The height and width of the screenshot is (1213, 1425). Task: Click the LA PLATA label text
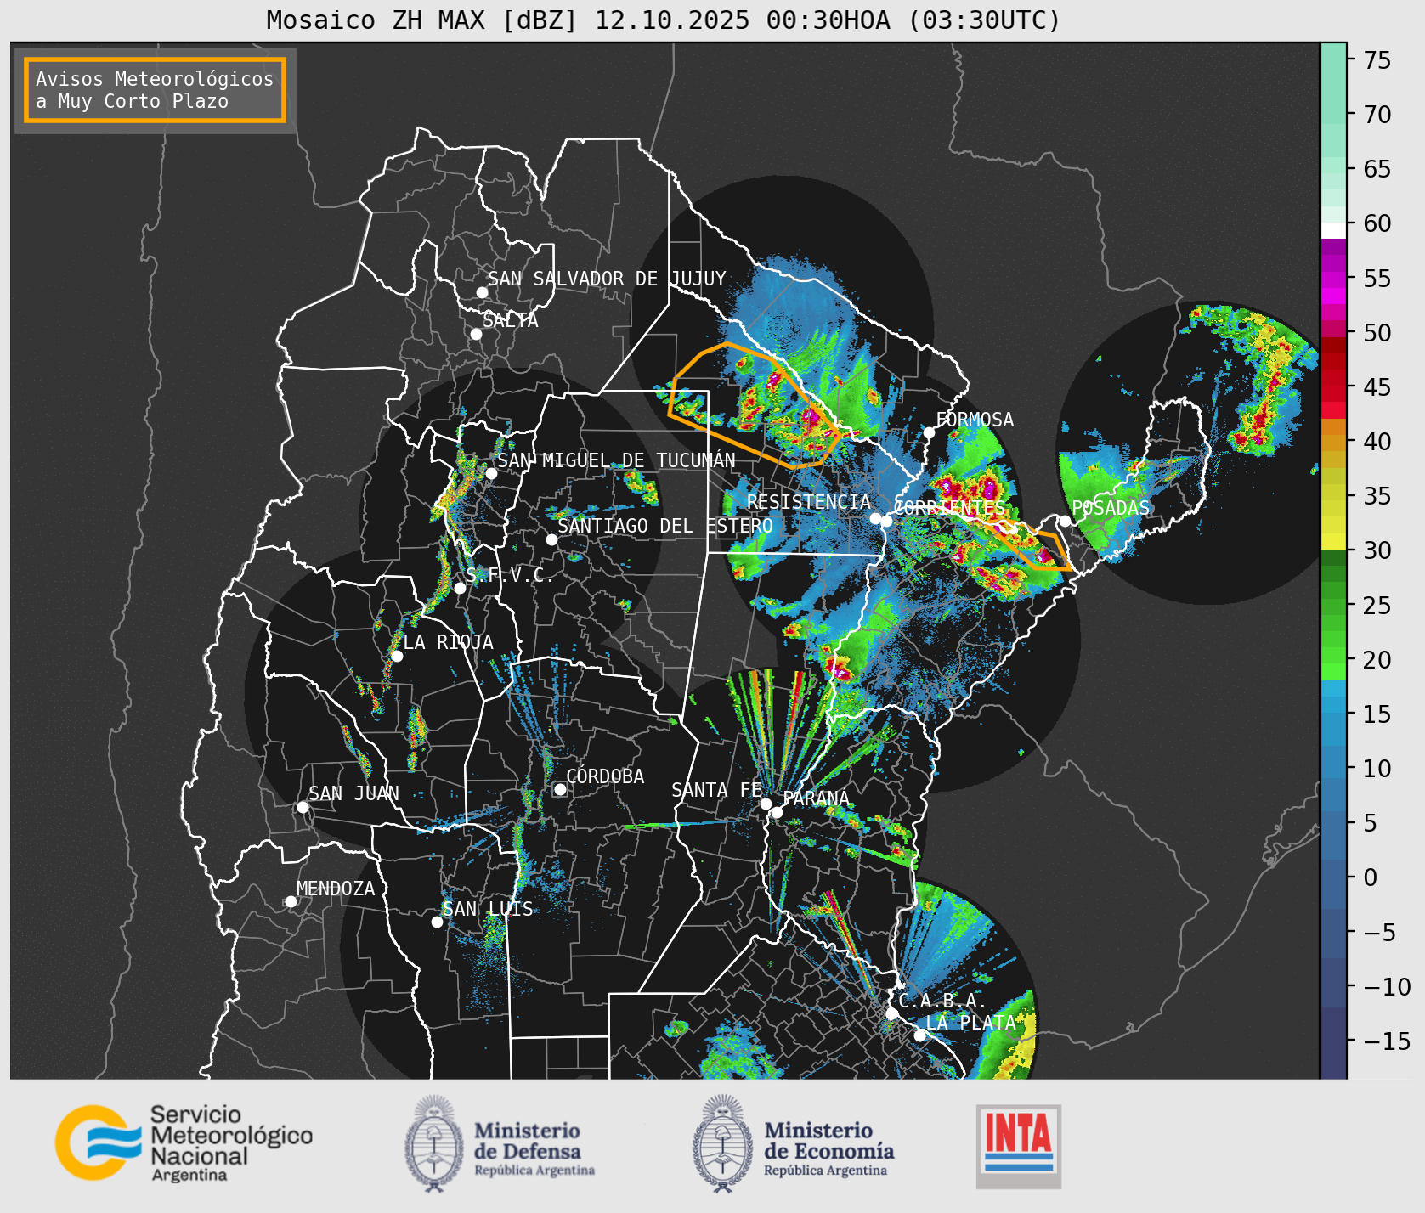[970, 1023]
